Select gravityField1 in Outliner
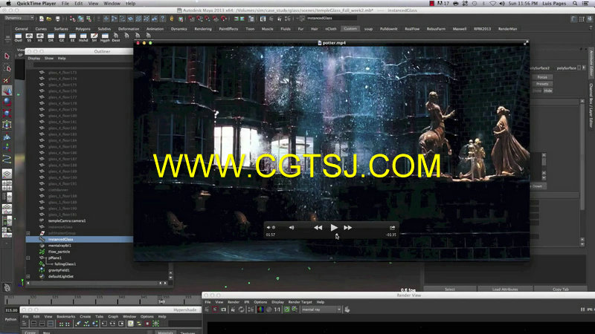 point(59,270)
